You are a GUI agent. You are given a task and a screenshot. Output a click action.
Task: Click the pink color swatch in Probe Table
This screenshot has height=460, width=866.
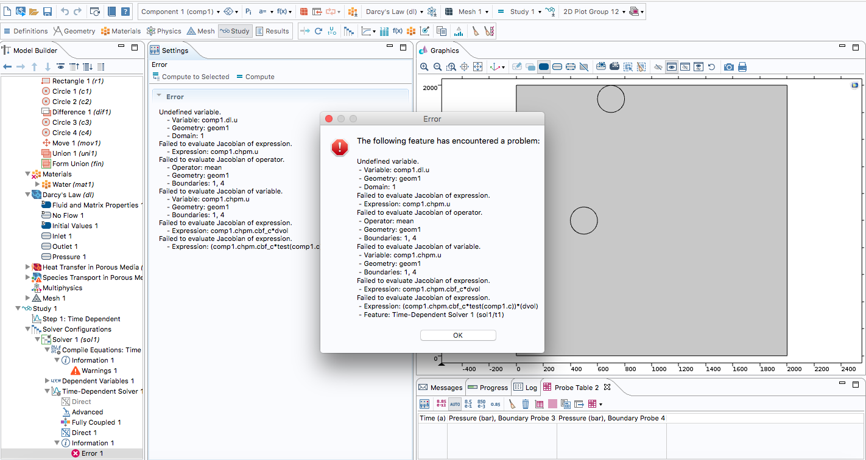point(552,404)
